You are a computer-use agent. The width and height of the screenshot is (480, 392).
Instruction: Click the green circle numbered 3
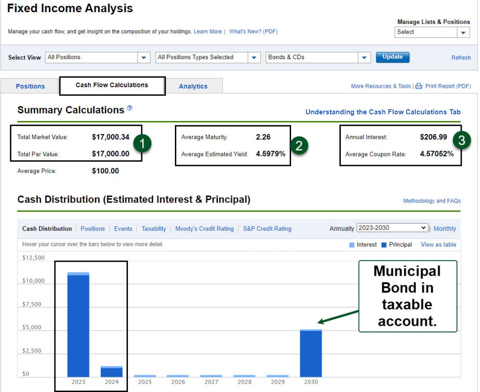461,140
